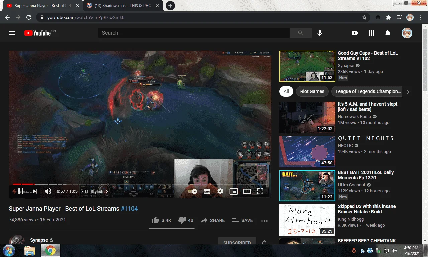428x257 pixels.
Task: Open the video player settings gear
Action: click(220, 191)
